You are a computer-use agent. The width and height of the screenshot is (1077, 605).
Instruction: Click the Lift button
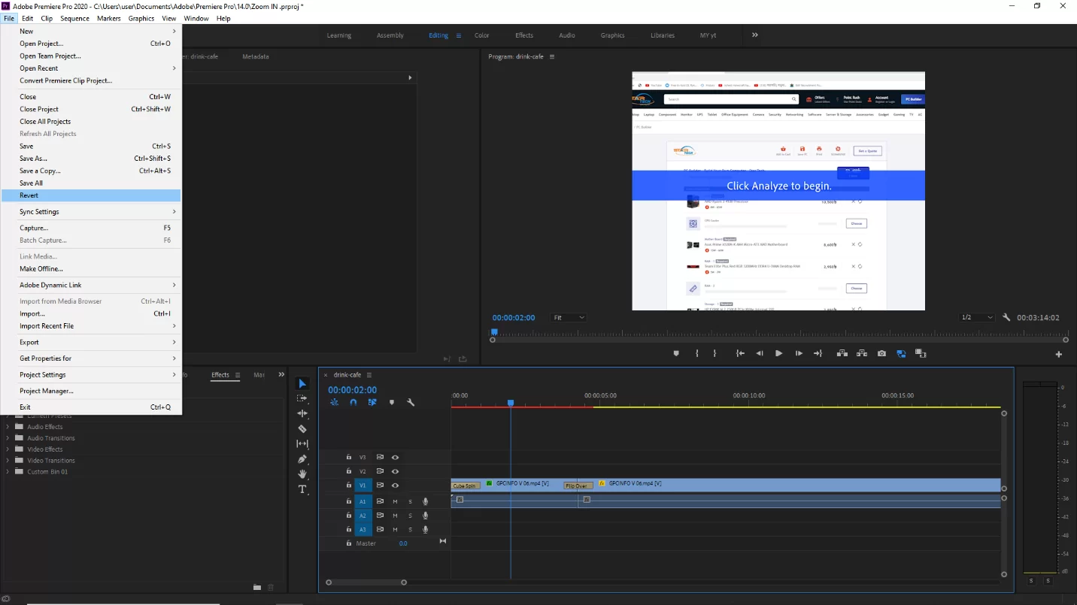[x=842, y=353]
